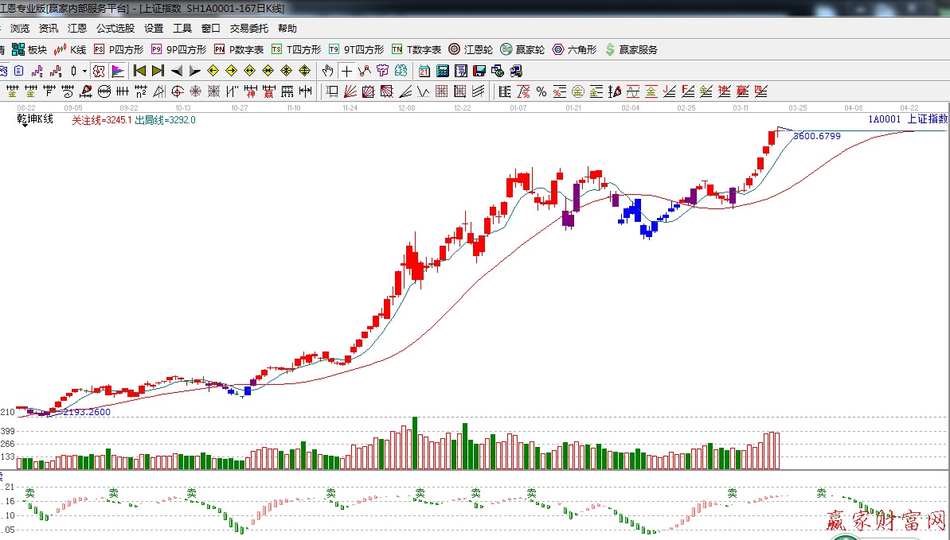The width and height of the screenshot is (950, 540).
Task: Open the 江恩轮 (Gann wheel) tool
Action: click(x=471, y=49)
